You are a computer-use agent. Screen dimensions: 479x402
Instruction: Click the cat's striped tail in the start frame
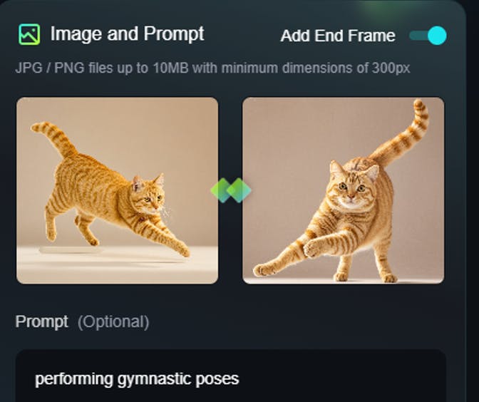55,139
